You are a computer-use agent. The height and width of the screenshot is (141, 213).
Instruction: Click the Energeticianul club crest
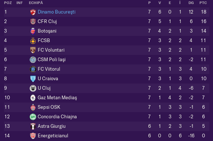click(33, 136)
